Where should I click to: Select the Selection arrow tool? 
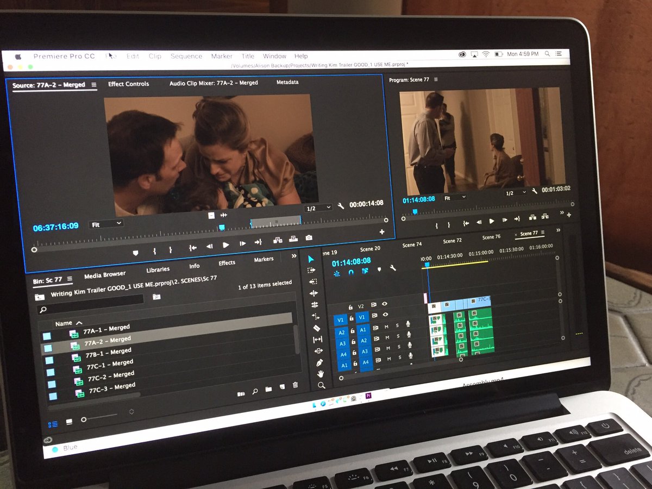click(311, 259)
